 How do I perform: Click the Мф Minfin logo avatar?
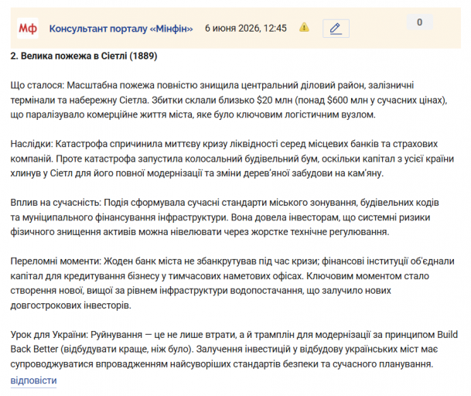coord(28,29)
